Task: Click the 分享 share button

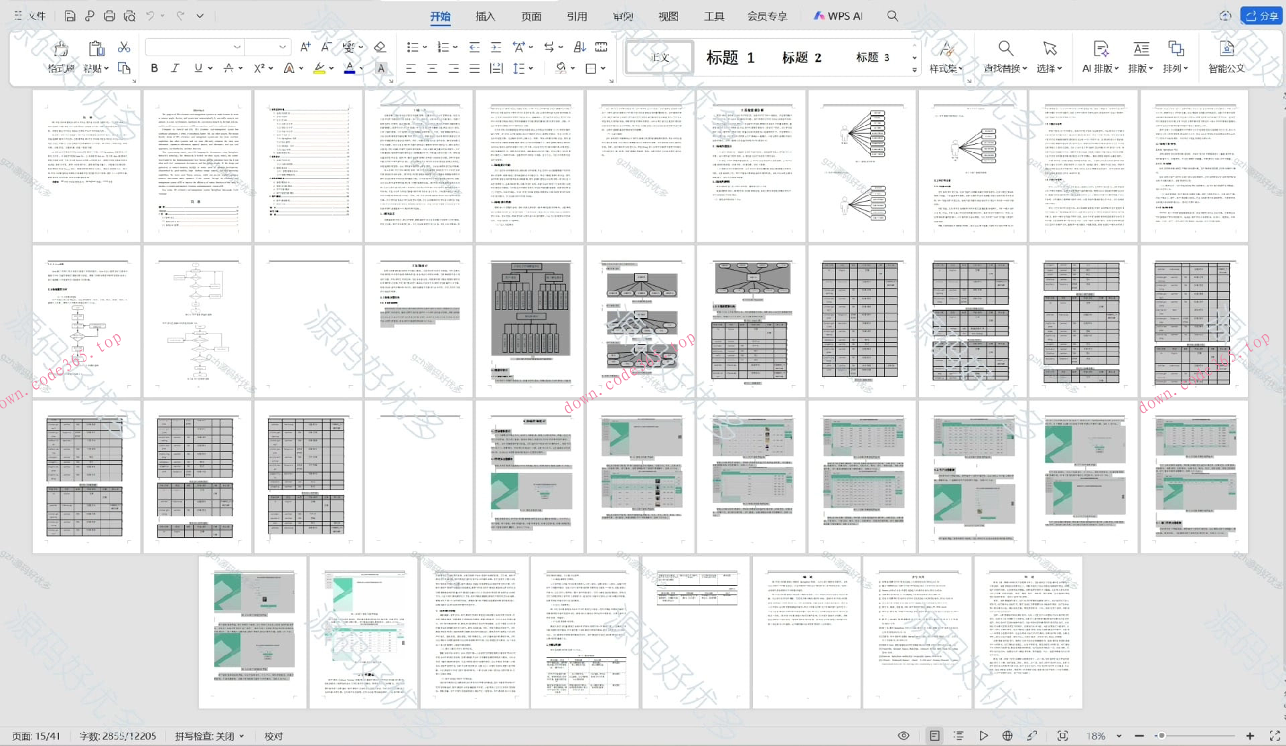Action: click(1261, 15)
